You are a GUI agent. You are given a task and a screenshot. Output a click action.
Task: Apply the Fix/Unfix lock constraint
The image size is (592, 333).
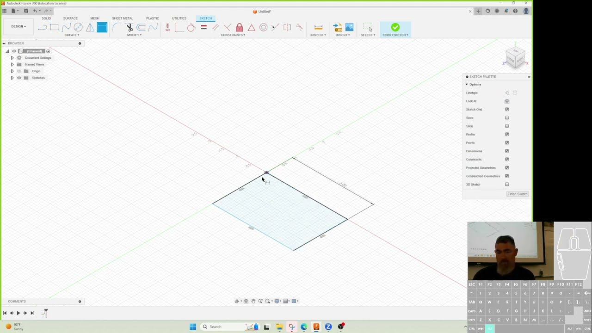pos(240,27)
